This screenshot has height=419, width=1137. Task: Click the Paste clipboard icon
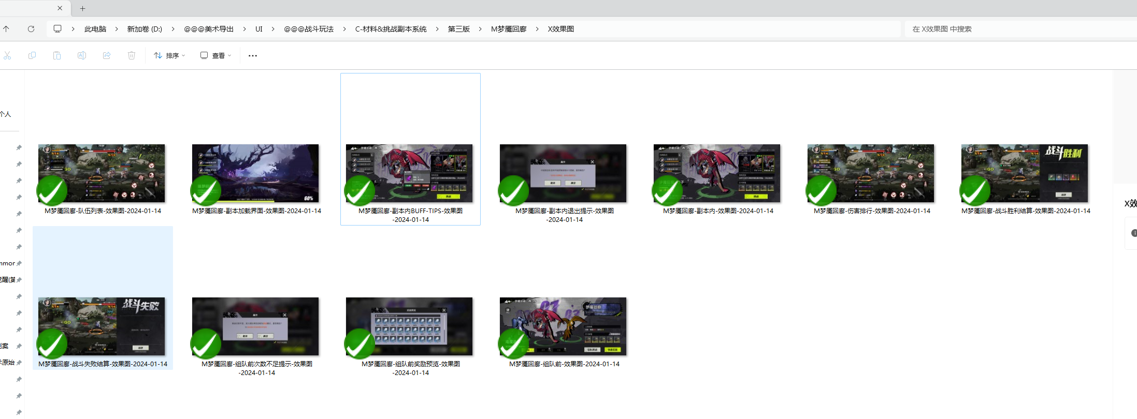(x=57, y=55)
